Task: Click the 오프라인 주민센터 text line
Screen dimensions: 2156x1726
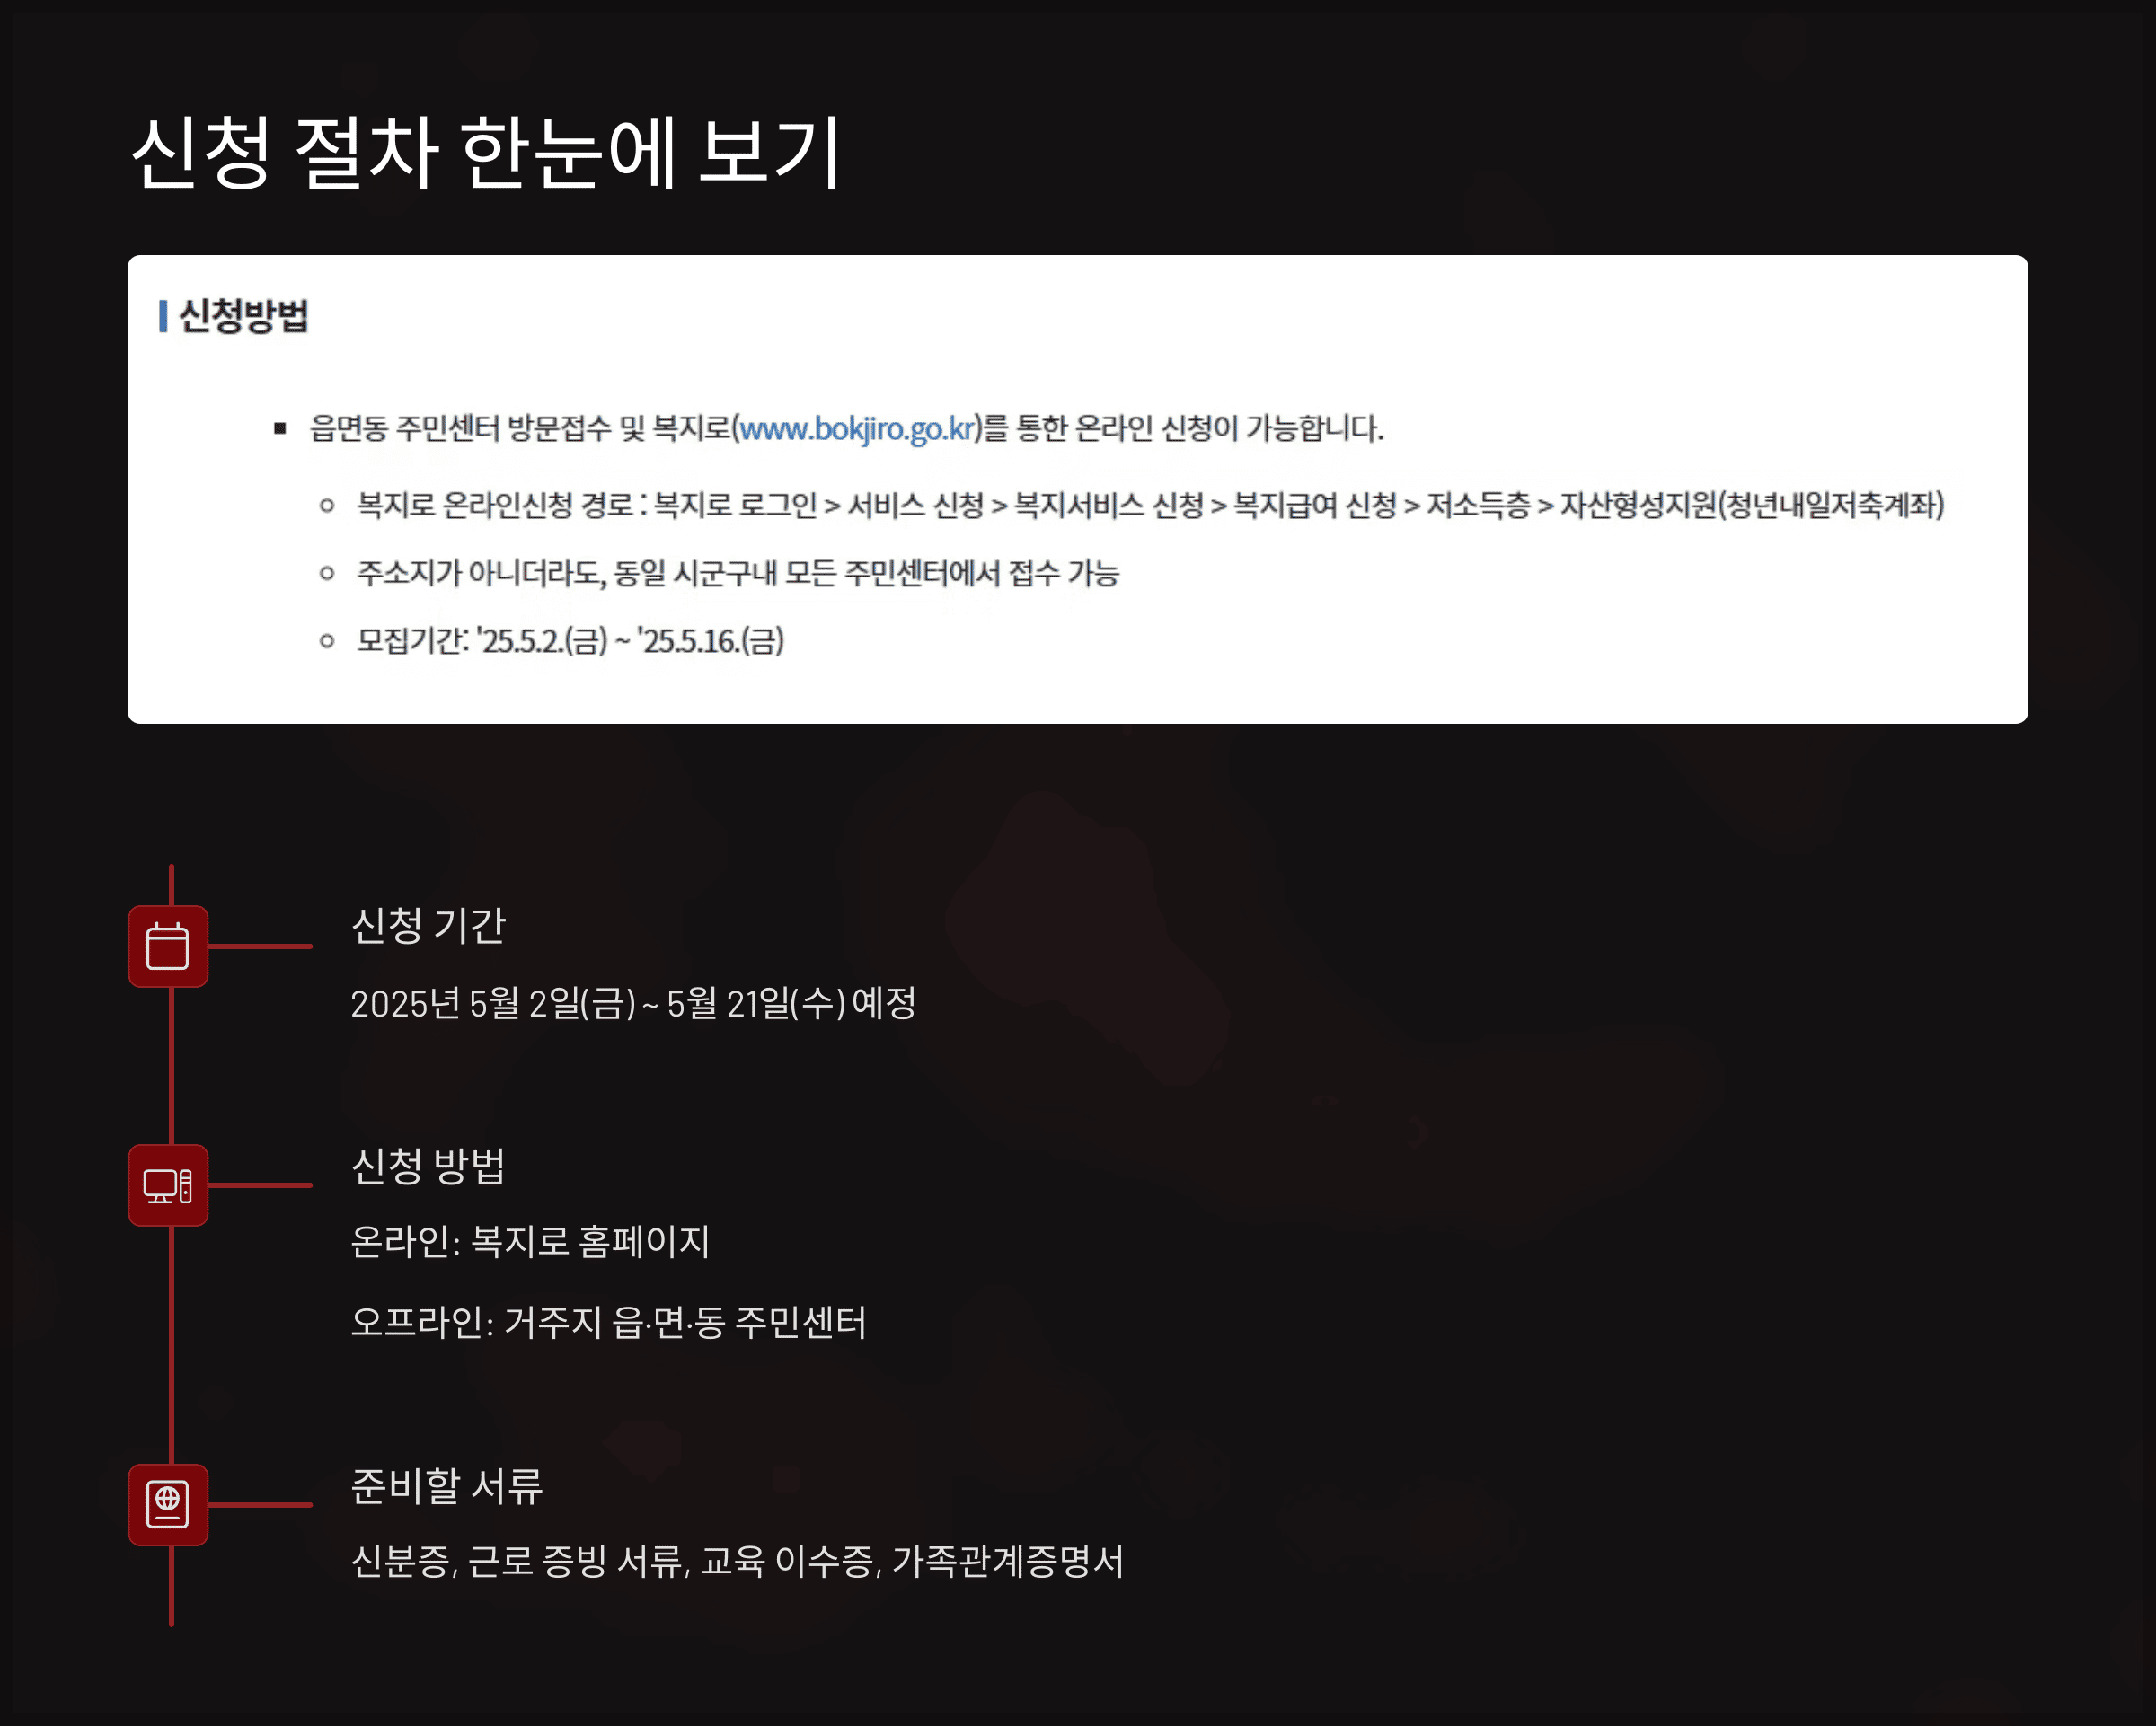Action: 608,1322
